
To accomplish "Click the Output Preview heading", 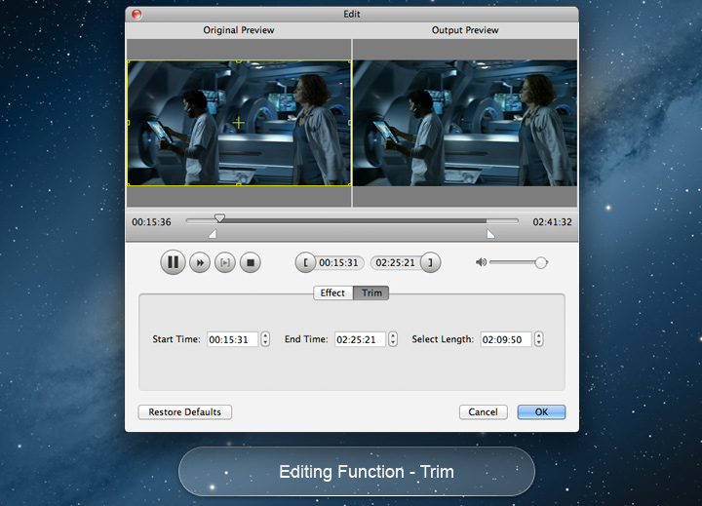I will (465, 30).
